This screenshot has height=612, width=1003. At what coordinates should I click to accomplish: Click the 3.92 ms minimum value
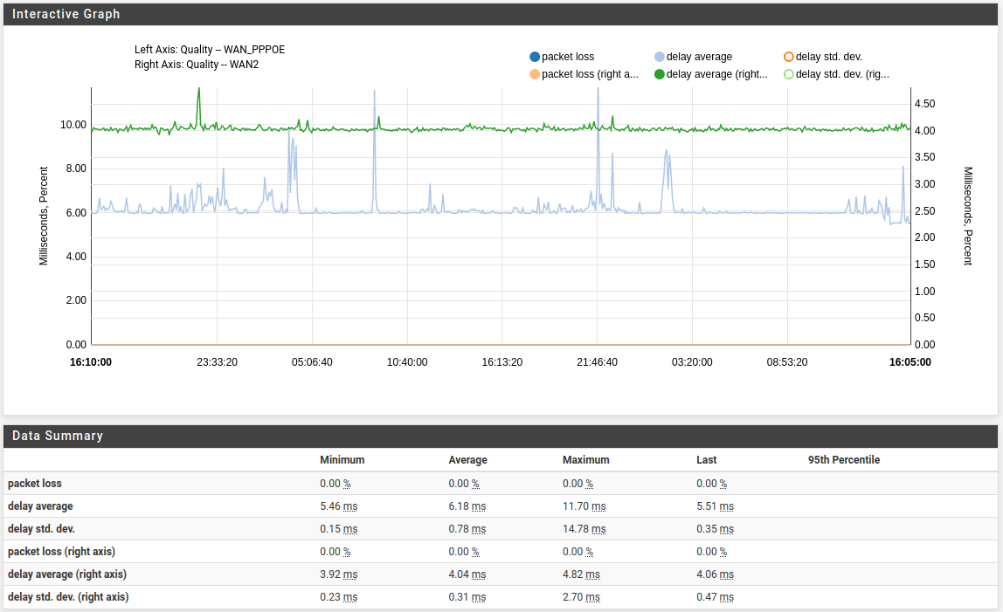click(338, 575)
